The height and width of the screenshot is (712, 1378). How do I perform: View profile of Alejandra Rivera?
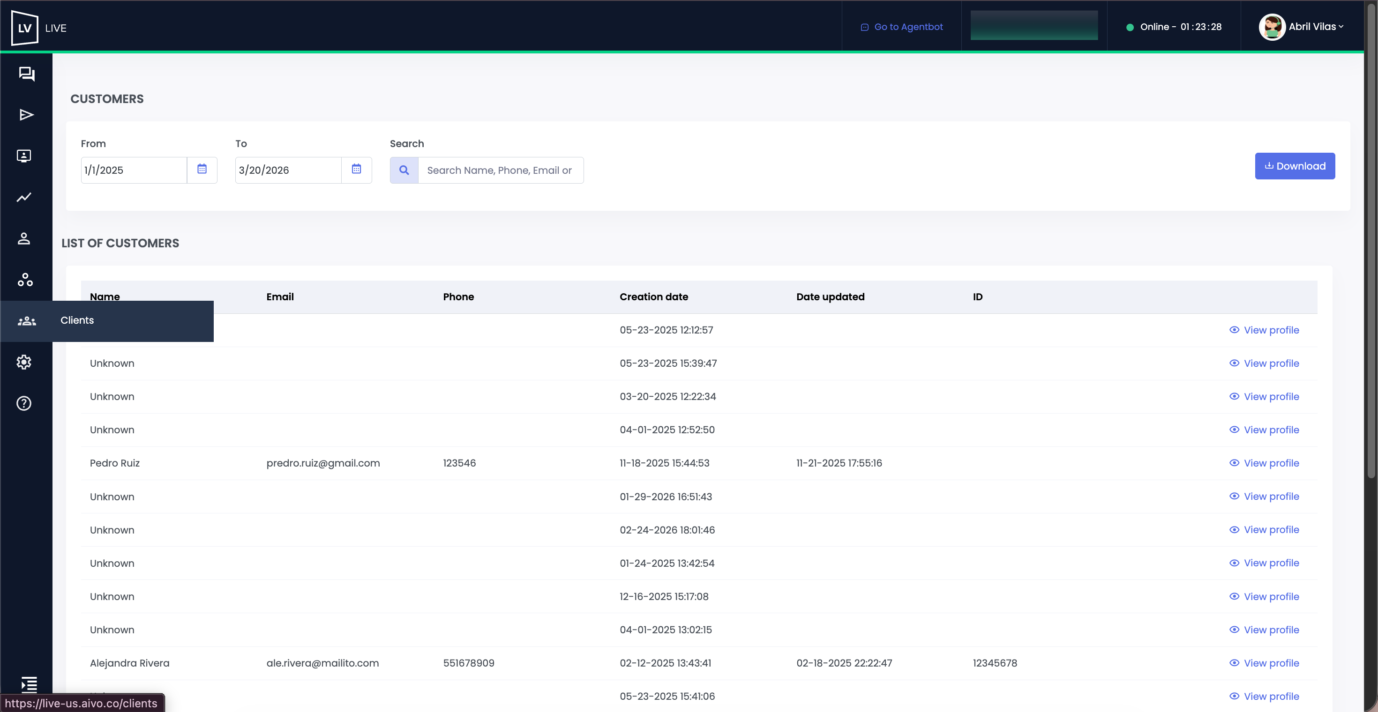1264,663
